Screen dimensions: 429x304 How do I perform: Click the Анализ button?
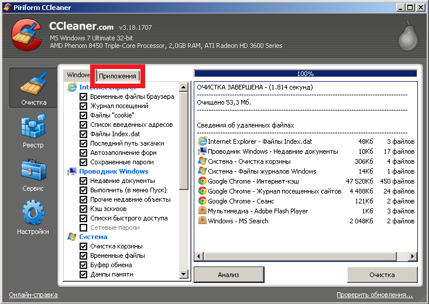click(x=229, y=275)
